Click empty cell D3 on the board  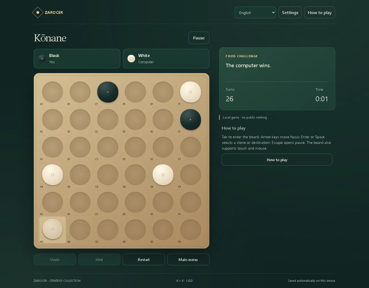135,147
